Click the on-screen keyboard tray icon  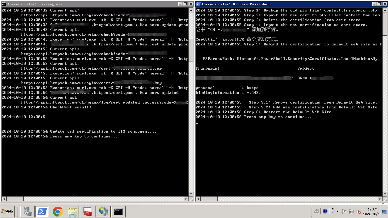[x=317, y=211]
